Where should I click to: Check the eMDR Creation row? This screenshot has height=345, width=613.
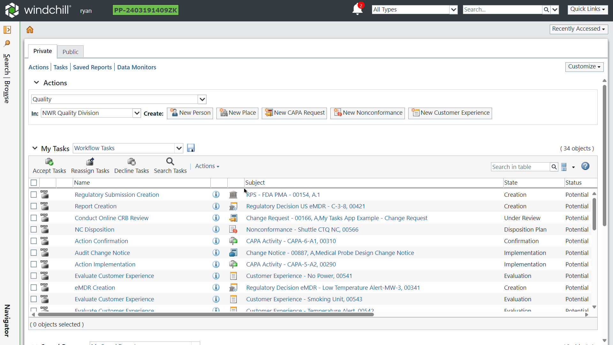pos(34,287)
